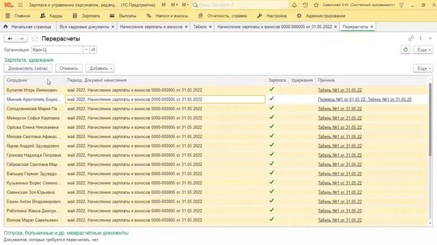Open Перевод №1 от 01.05.22 link
437x245 pixels.
[x=341, y=99]
